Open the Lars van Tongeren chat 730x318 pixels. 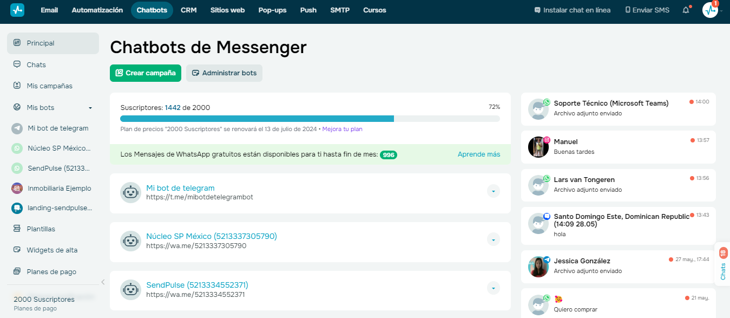tap(619, 185)
